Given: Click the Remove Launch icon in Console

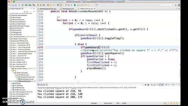Looking at the screenshot, I should coord(145,85).
